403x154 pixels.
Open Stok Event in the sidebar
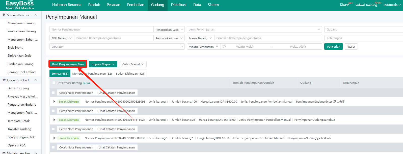(15, 48)
